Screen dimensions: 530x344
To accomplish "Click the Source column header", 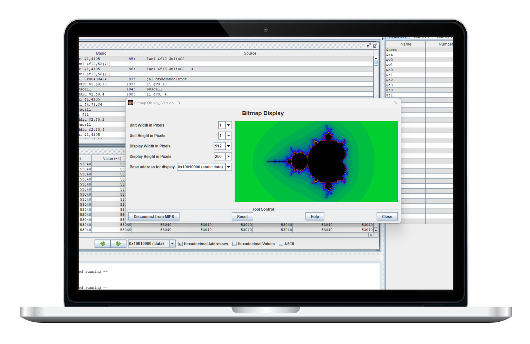I will [249, 53].
